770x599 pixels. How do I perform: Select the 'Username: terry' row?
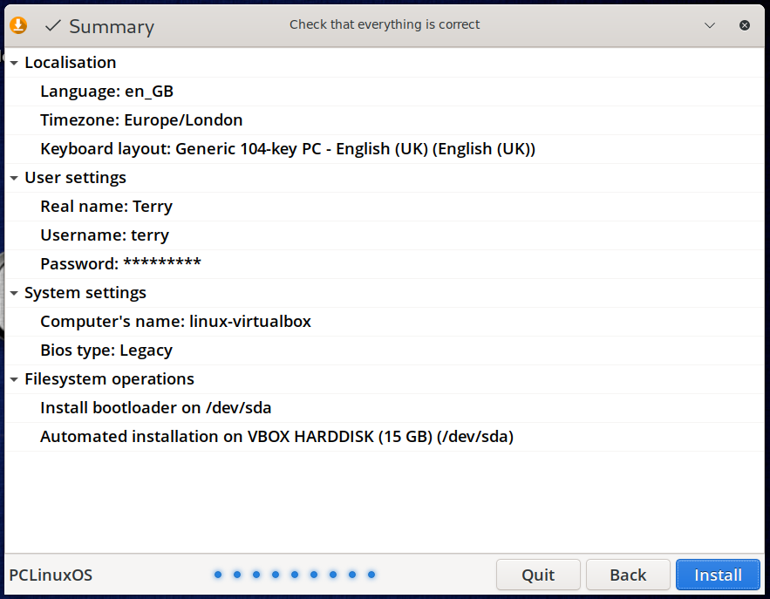pos(385,235)
